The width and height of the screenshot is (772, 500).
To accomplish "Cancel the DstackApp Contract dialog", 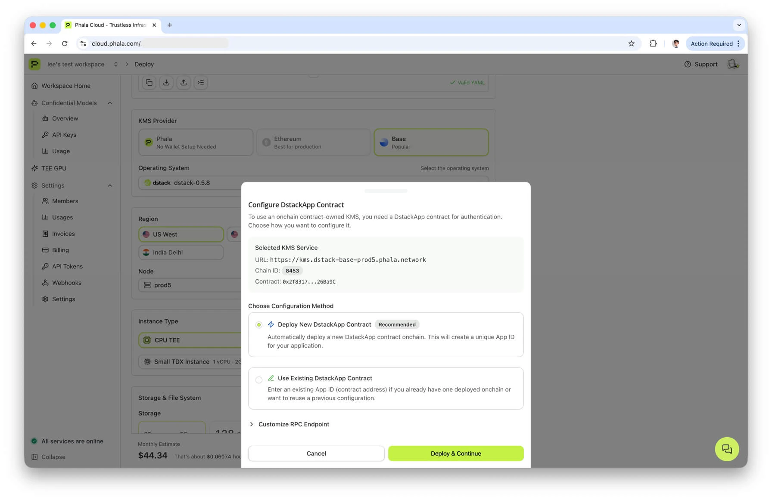I will point(316,453).
